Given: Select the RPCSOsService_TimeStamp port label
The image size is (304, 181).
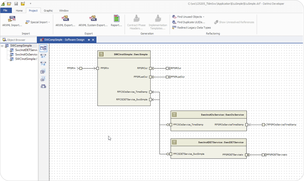Looking at the screenshot, I should 132,92.
